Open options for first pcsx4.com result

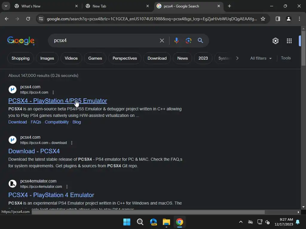[x=53, y=92]
